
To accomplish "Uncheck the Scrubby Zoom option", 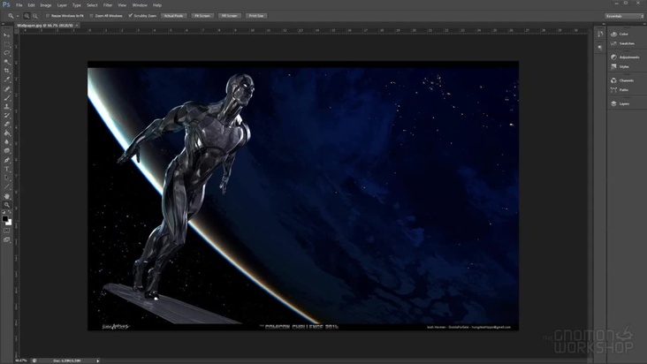I will click(x=131, y=16).
